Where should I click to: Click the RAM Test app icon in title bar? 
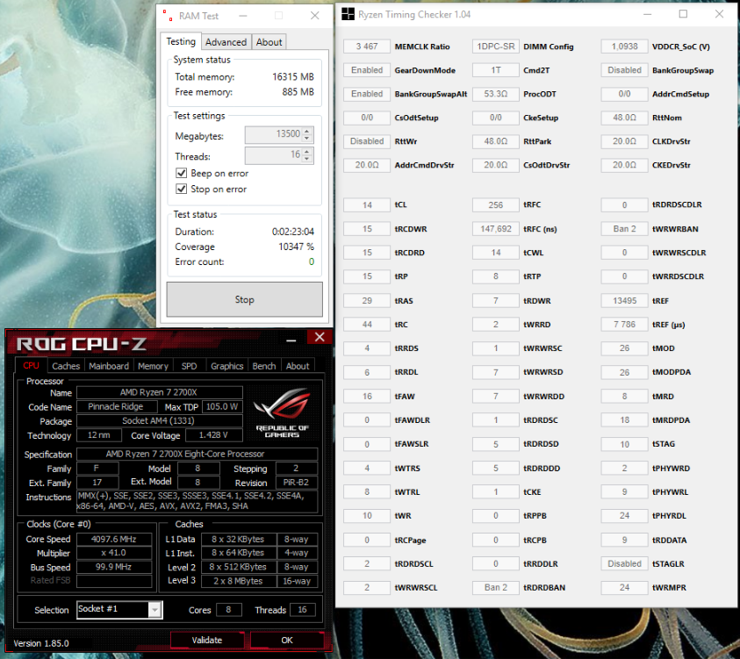[x=168, y=16]
